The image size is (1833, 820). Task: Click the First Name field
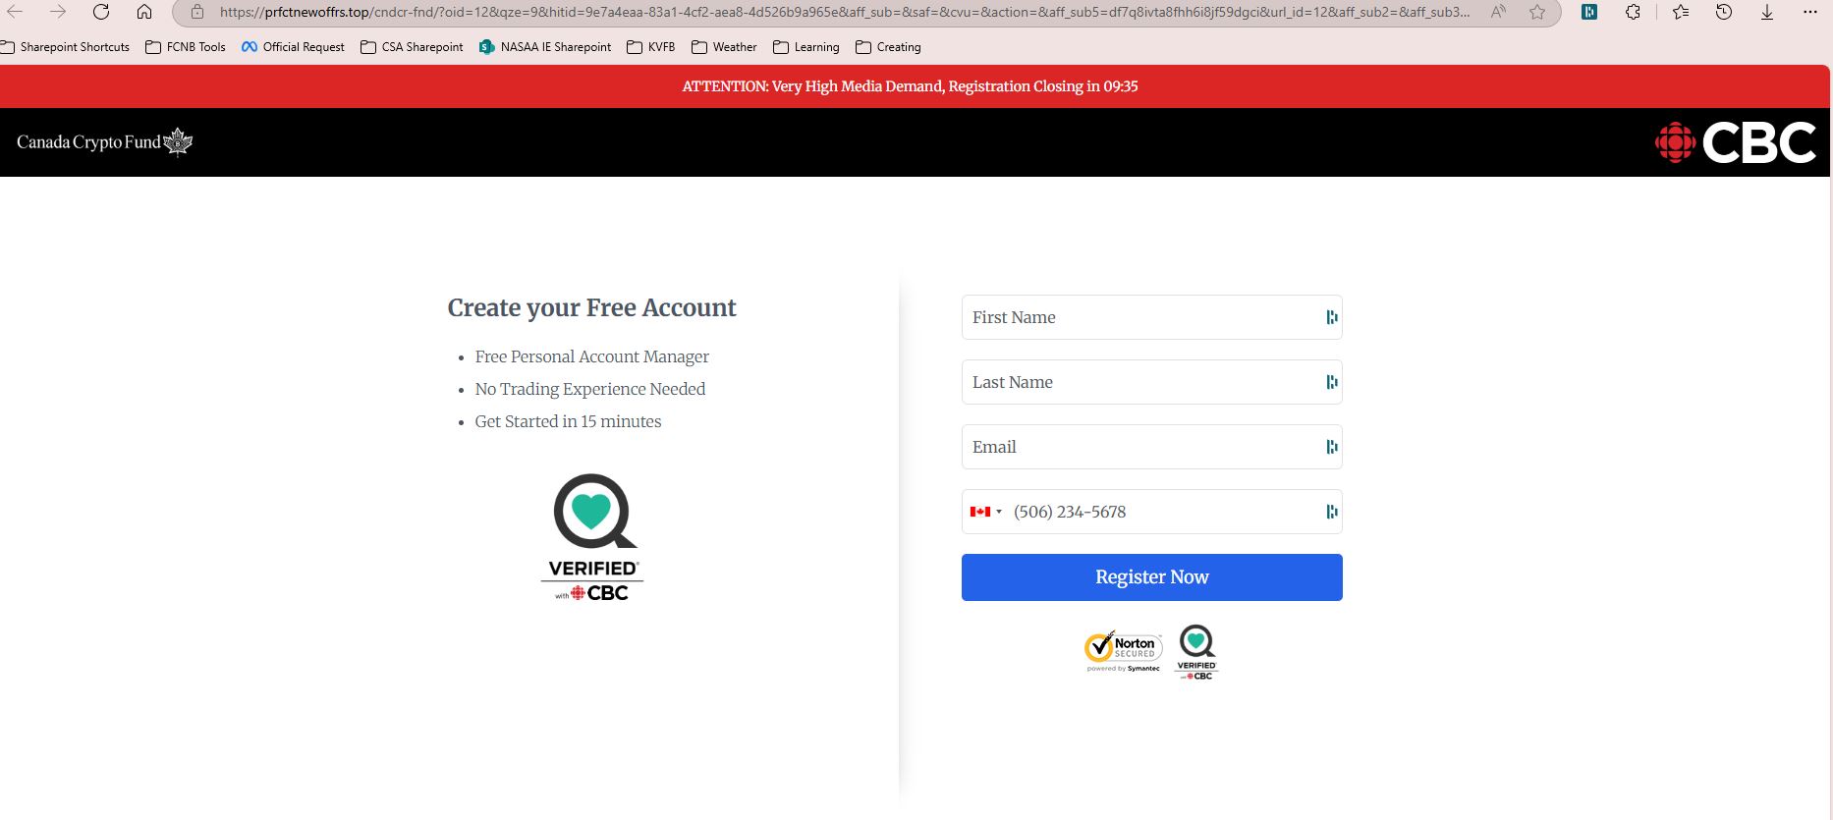(x=1151, y=317)
